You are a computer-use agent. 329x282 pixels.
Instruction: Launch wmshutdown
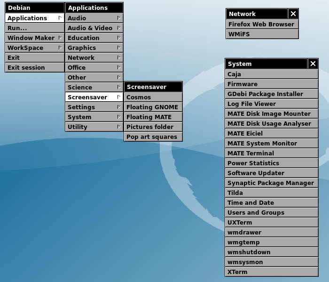point(272,252)
